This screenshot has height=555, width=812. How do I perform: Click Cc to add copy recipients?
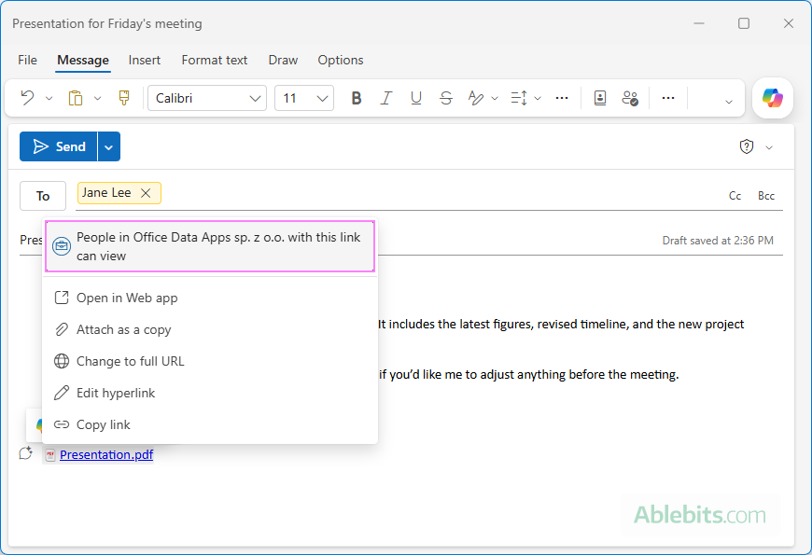pyautogui.click(x=735, y=196)
